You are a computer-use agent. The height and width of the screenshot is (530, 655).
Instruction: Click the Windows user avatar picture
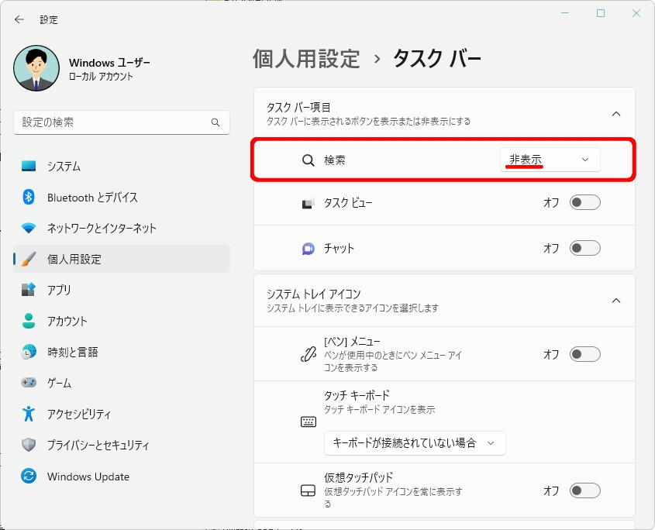click(36, 68)
